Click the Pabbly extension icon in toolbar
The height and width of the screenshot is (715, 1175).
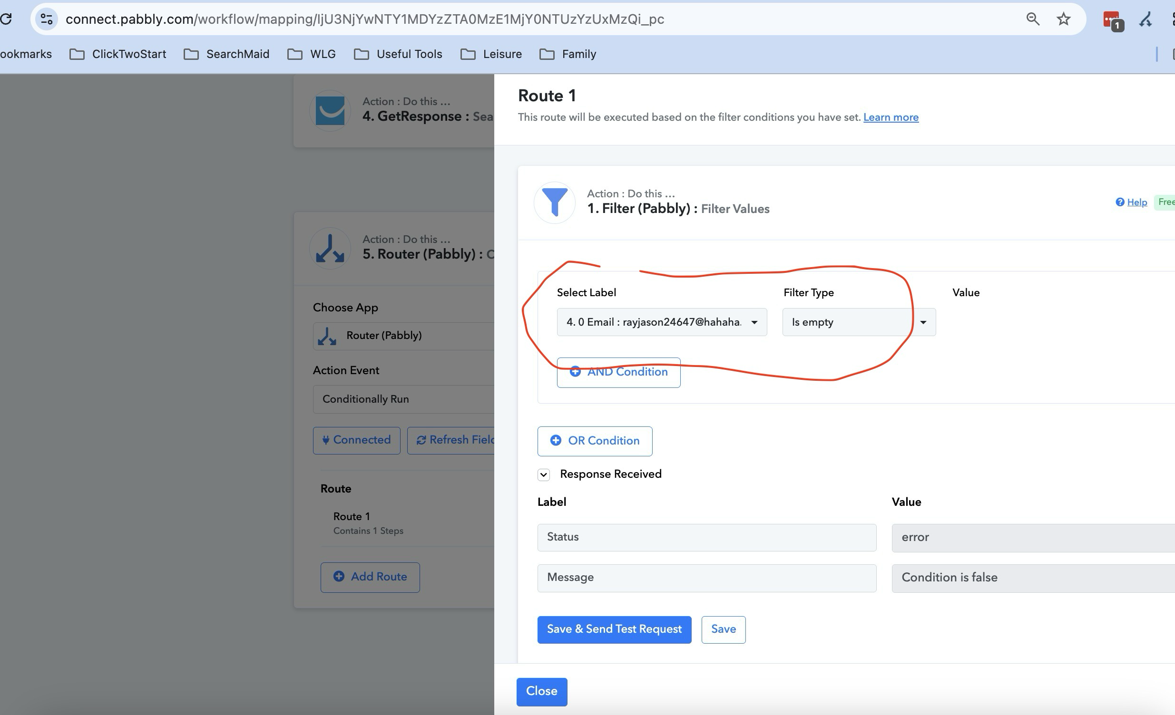click(x=1146, y=19)
